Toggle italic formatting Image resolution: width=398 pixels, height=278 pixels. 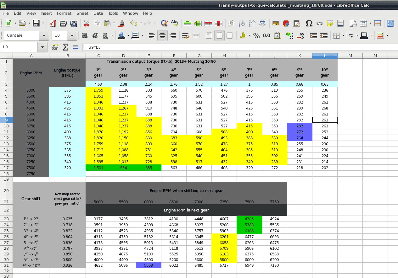[95, 35]
